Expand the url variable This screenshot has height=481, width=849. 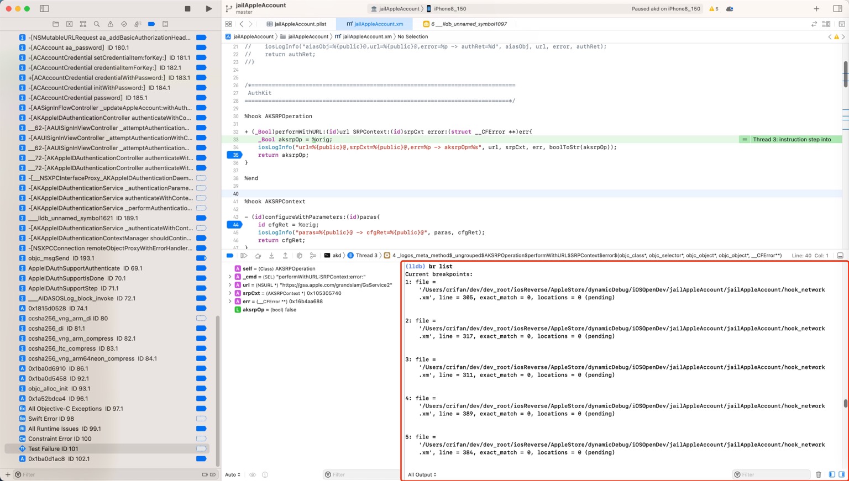(x=230, y=285)
